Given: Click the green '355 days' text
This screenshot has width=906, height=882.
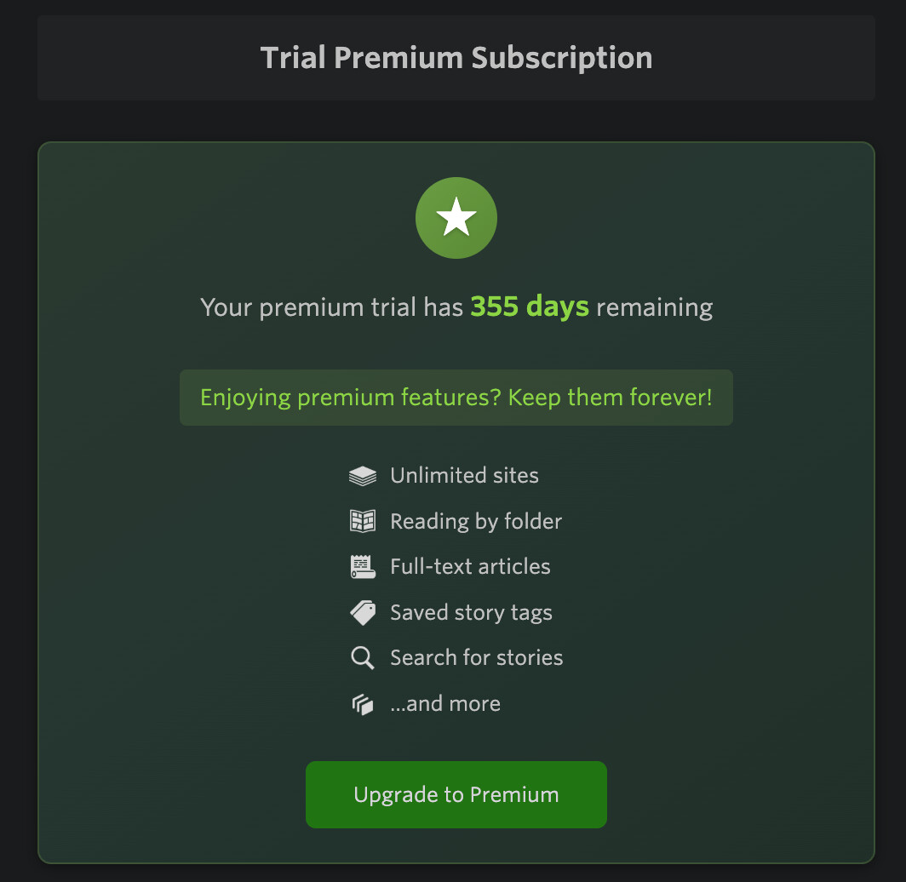Looking at the screenshot, I should (x=530, y=306).
